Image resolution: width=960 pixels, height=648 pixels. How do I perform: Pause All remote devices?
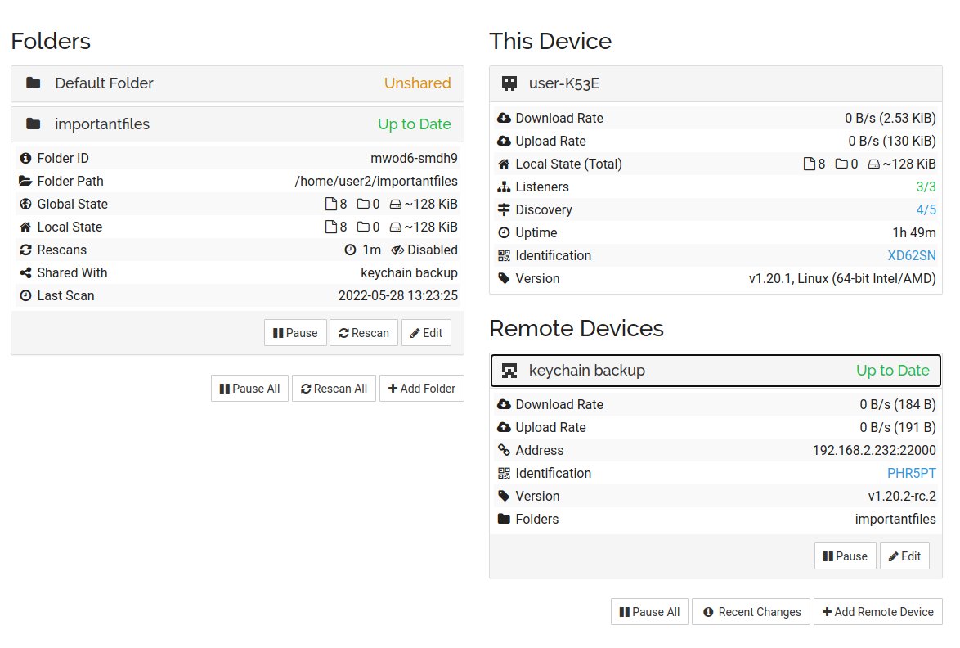click(x=649, y=612)
